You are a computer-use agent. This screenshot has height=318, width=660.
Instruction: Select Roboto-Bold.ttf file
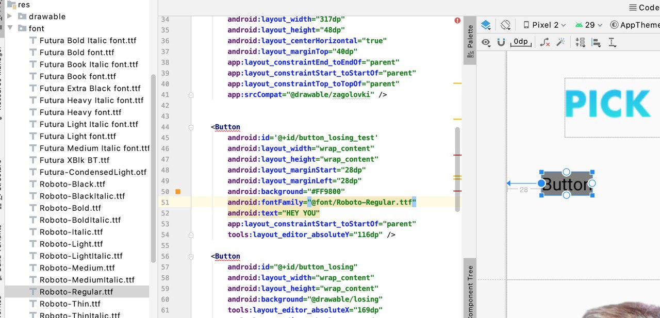70,208
